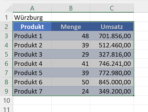Click cell Produkt 7

point(32,91)
